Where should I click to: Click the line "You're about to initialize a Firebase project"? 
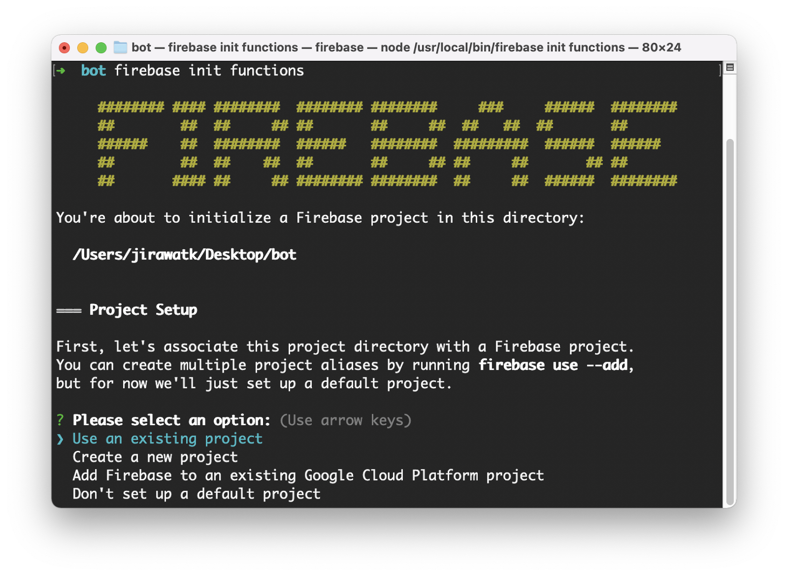(x=320, y=218)
